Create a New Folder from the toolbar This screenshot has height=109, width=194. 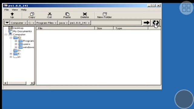click(105, 15)
